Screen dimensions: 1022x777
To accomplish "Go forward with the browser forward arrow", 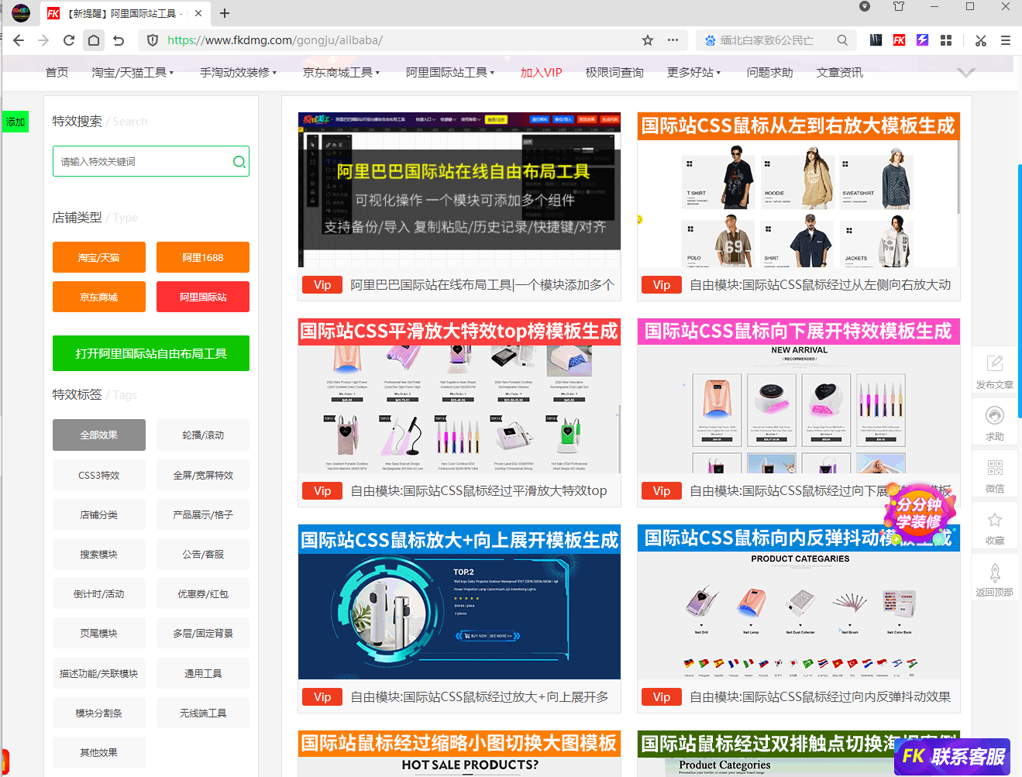I will click(43, 40).
